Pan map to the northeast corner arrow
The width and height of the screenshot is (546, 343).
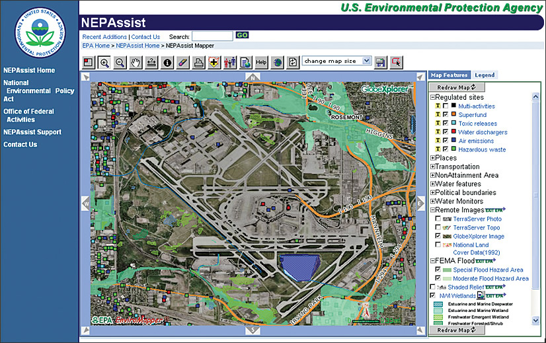[420, 77]
